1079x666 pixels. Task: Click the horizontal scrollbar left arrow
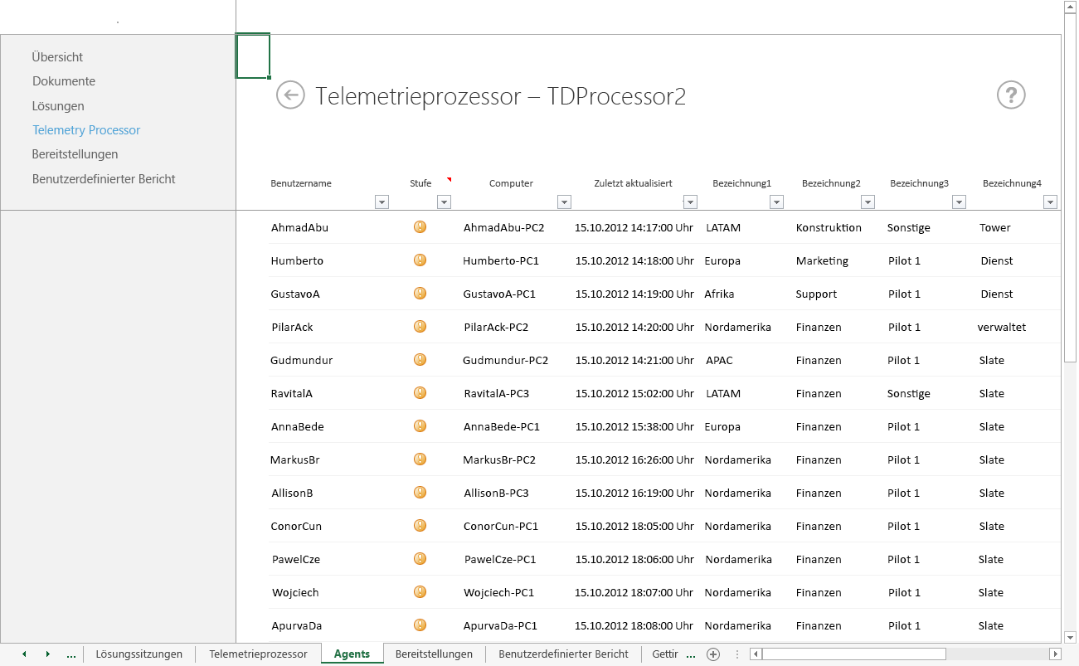coord(756,654)
